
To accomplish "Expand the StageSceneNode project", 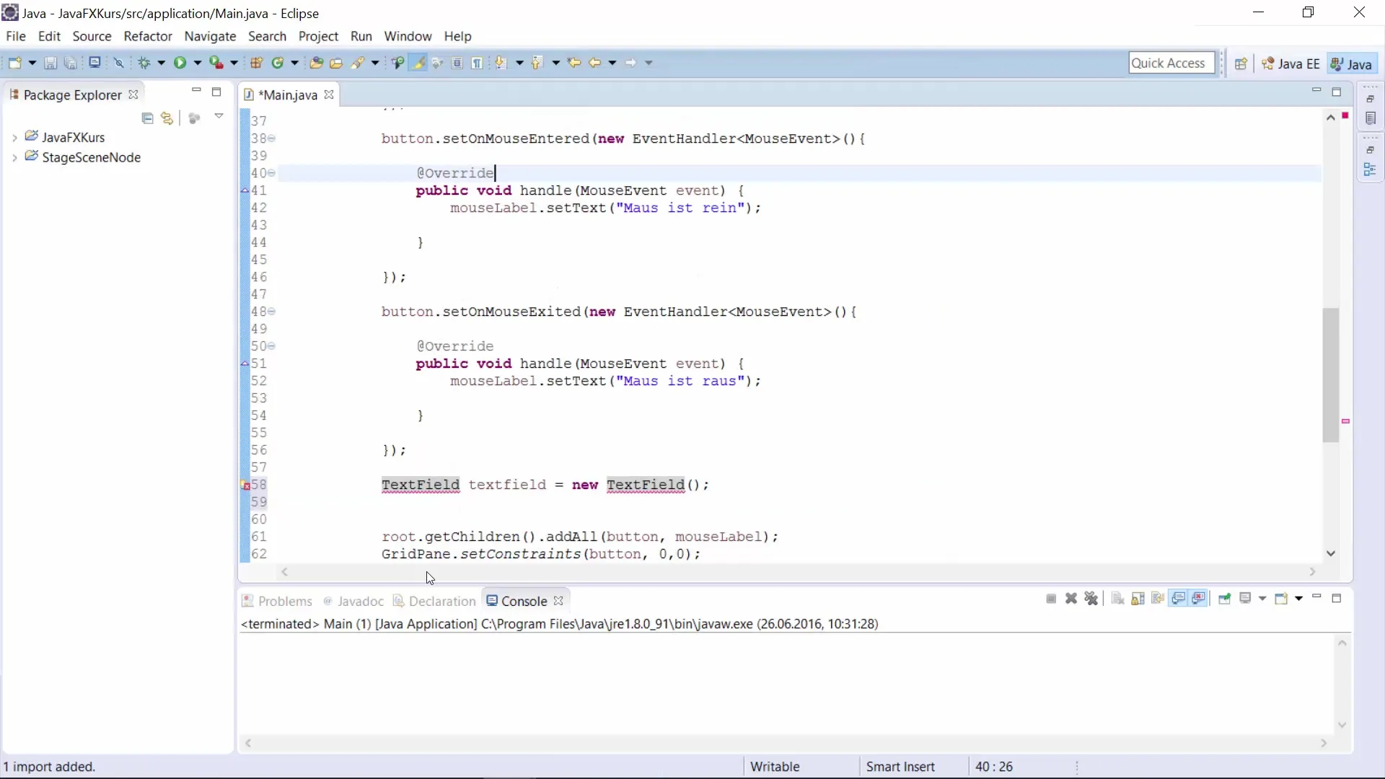I will pyautogui.click(x=14, y=158).
